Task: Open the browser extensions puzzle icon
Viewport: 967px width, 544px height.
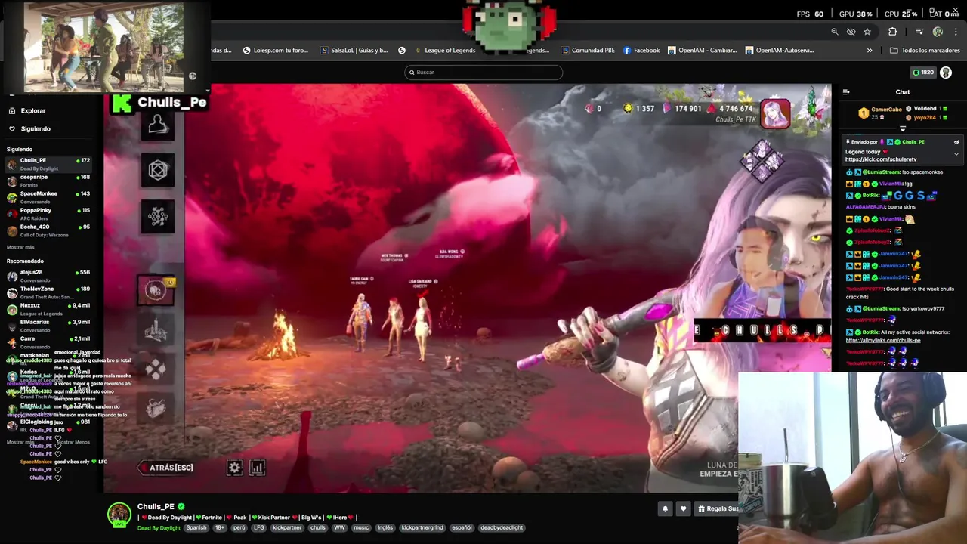Action: (x=893, y=32)
